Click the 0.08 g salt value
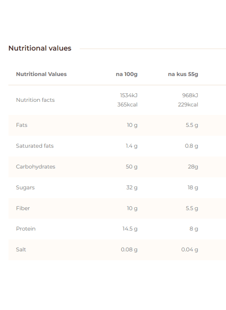 (x=129, y=250)
